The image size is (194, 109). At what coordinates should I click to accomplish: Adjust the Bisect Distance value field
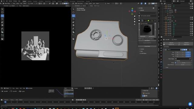[183, 64]
